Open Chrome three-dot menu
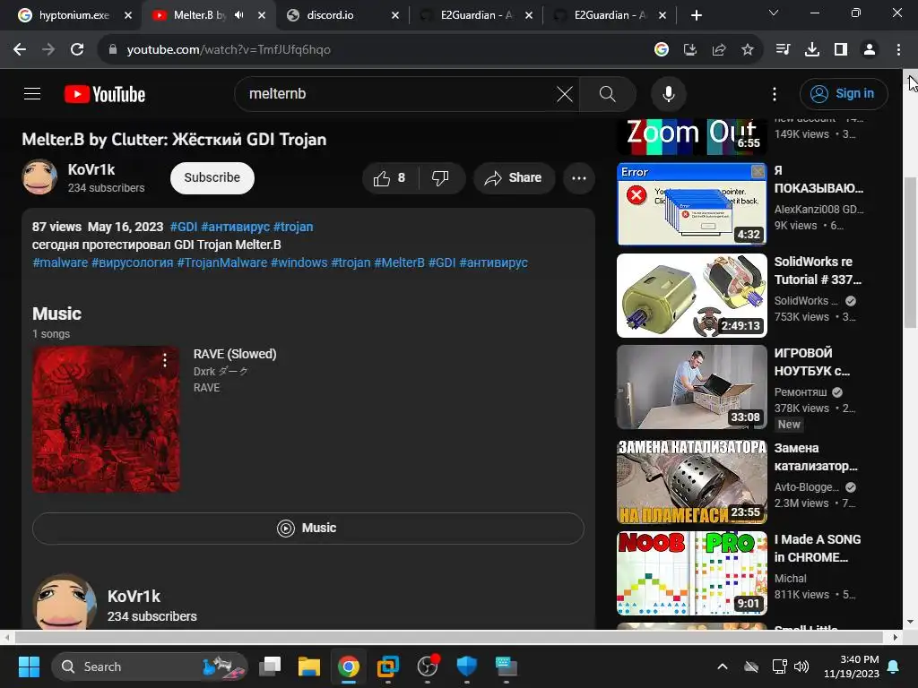The image size is (918, 688). (898, 50)
